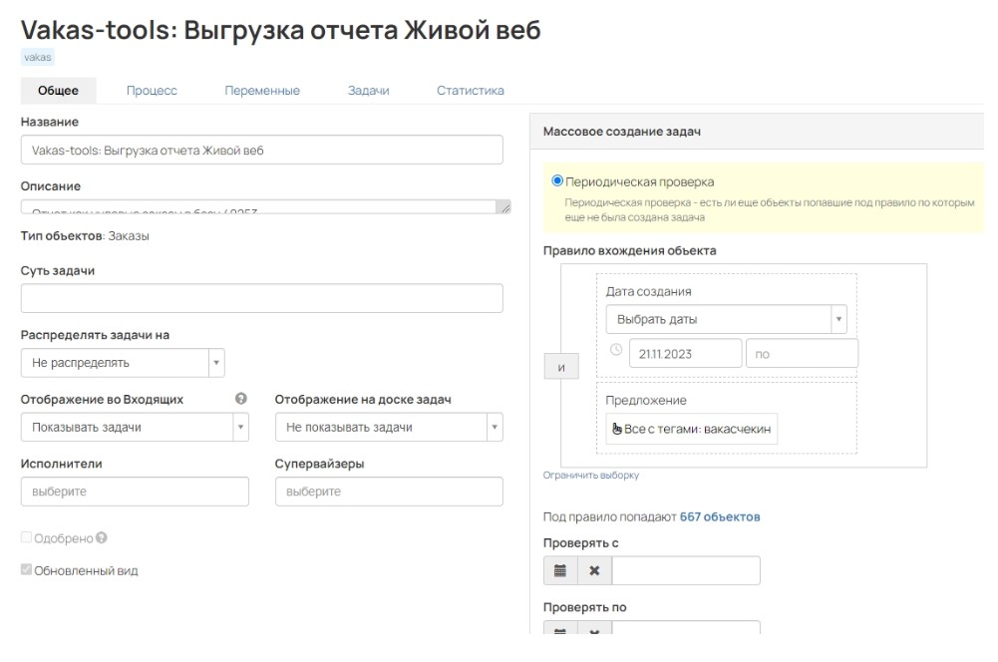Click the help icon next to 'Отображение во Входящих'
The height and width of the screenshot is (662, 998).
pos(240,399)
